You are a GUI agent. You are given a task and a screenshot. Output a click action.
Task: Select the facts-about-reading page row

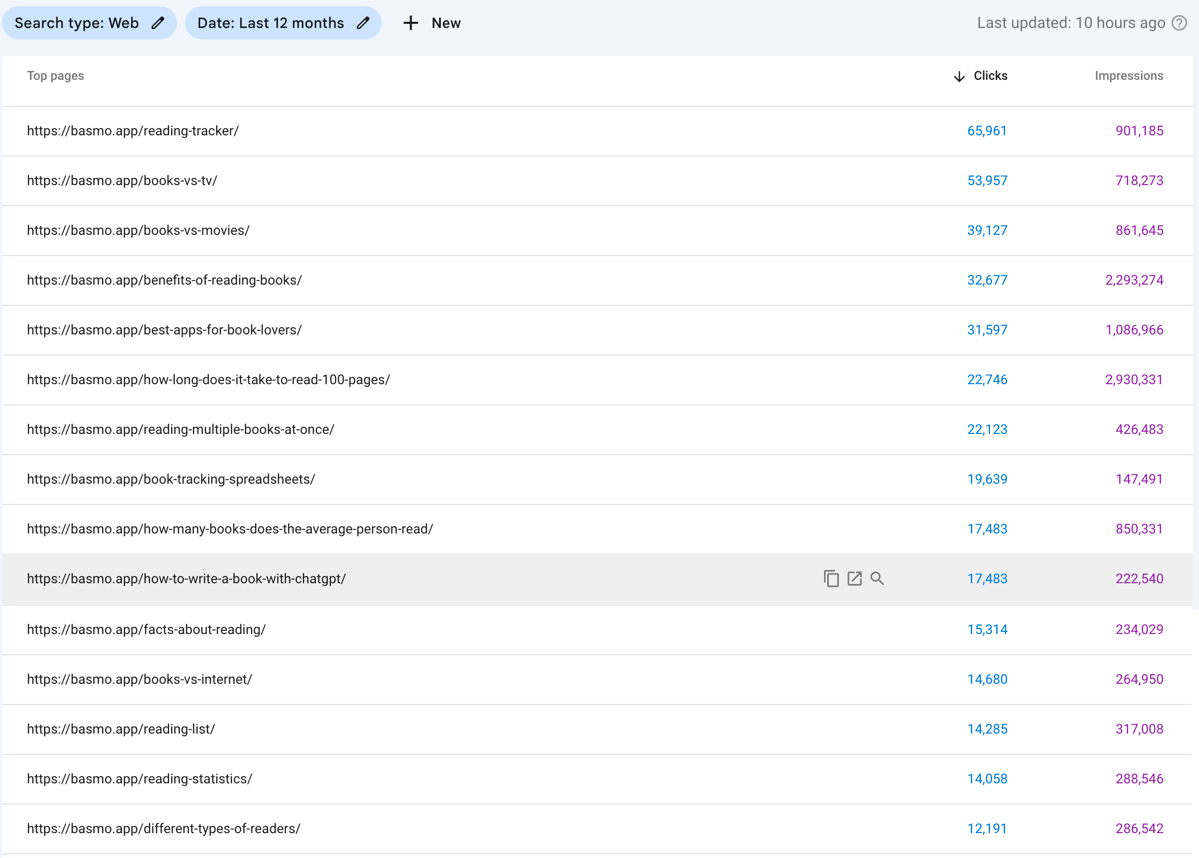click(597, 629)
